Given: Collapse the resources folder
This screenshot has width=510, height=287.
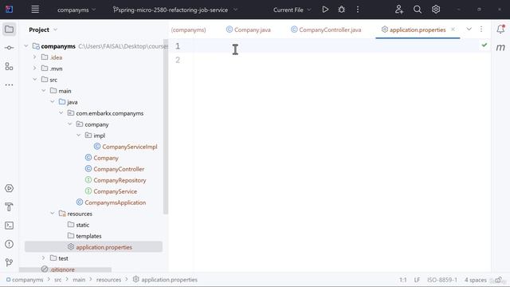Looking at the screenshot, I should [53, 214].
